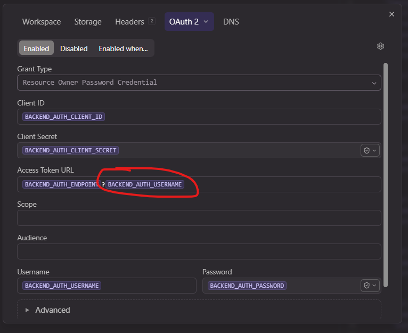Click the settings gear icon

(380, 46)
